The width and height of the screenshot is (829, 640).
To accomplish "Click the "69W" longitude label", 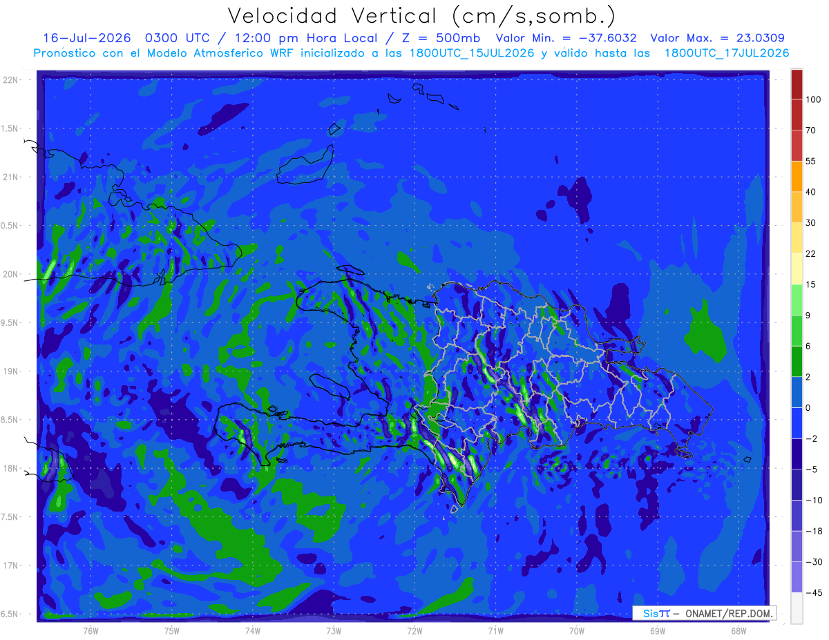I will pos(658,631).
